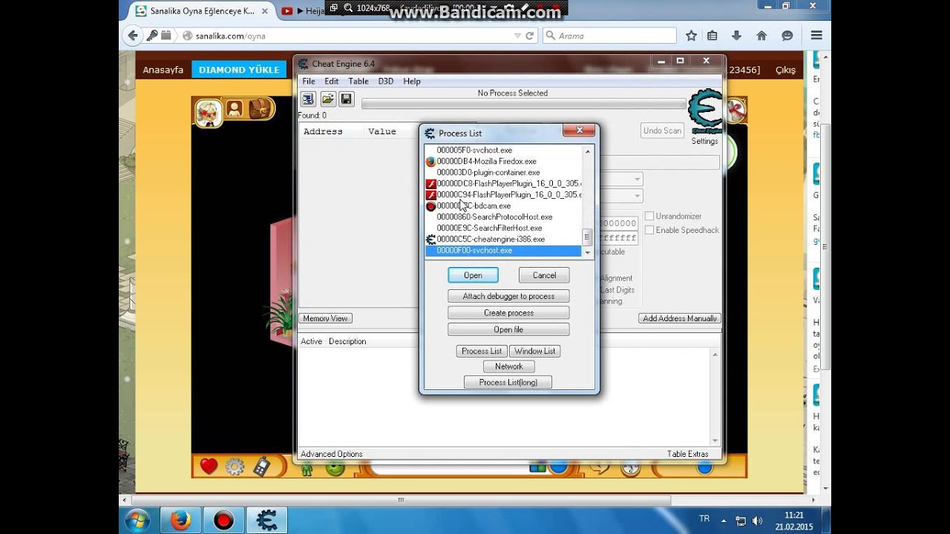Image resolution: width=950 pixels, height=534 pixels.
Task: Open the File menu in Cheat Engine
Action: 309,81
